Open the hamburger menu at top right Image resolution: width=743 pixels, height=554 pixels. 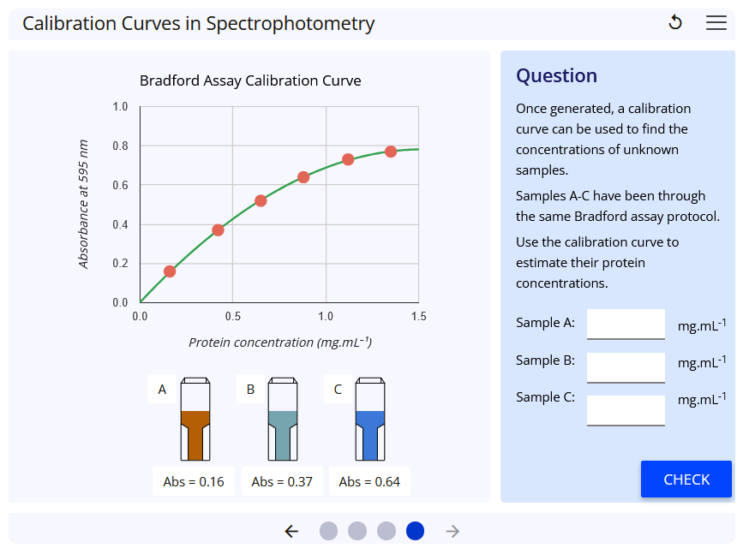(716, 23)
